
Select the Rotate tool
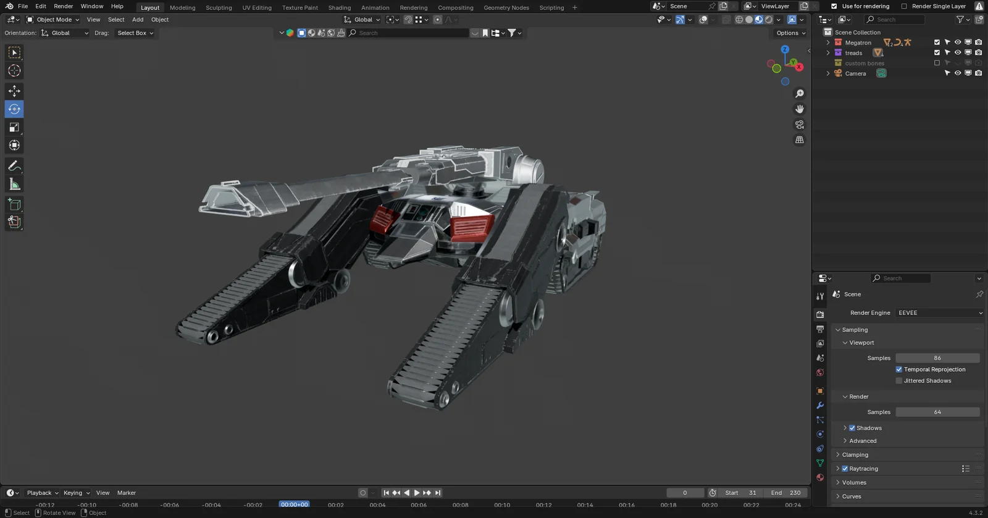[x=14, y=109]
